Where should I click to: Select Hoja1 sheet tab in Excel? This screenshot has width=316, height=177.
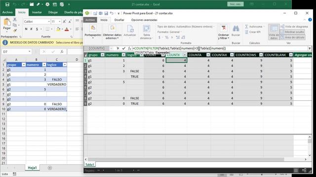(x=32, y=168)
